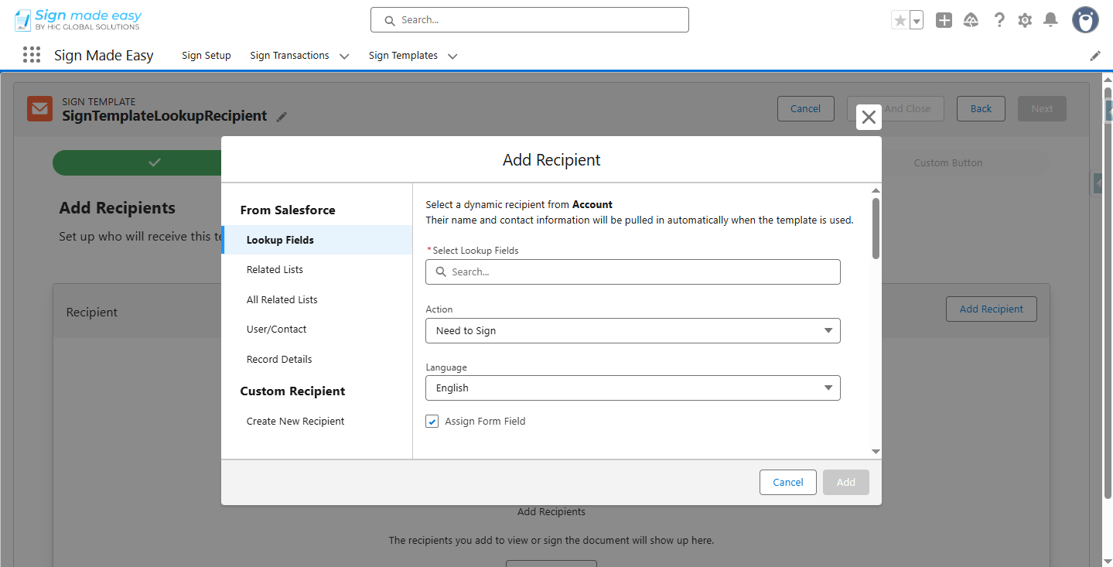Expand the Sign Transactions menu chevron
Screen dimensions: 1113x567
point(344,56)
